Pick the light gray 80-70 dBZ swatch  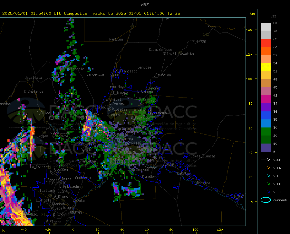[x=266, y=27]
